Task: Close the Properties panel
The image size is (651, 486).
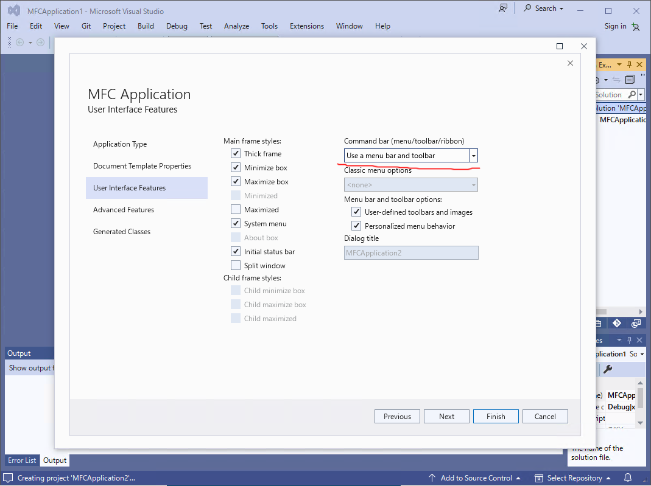Action: 639,340
